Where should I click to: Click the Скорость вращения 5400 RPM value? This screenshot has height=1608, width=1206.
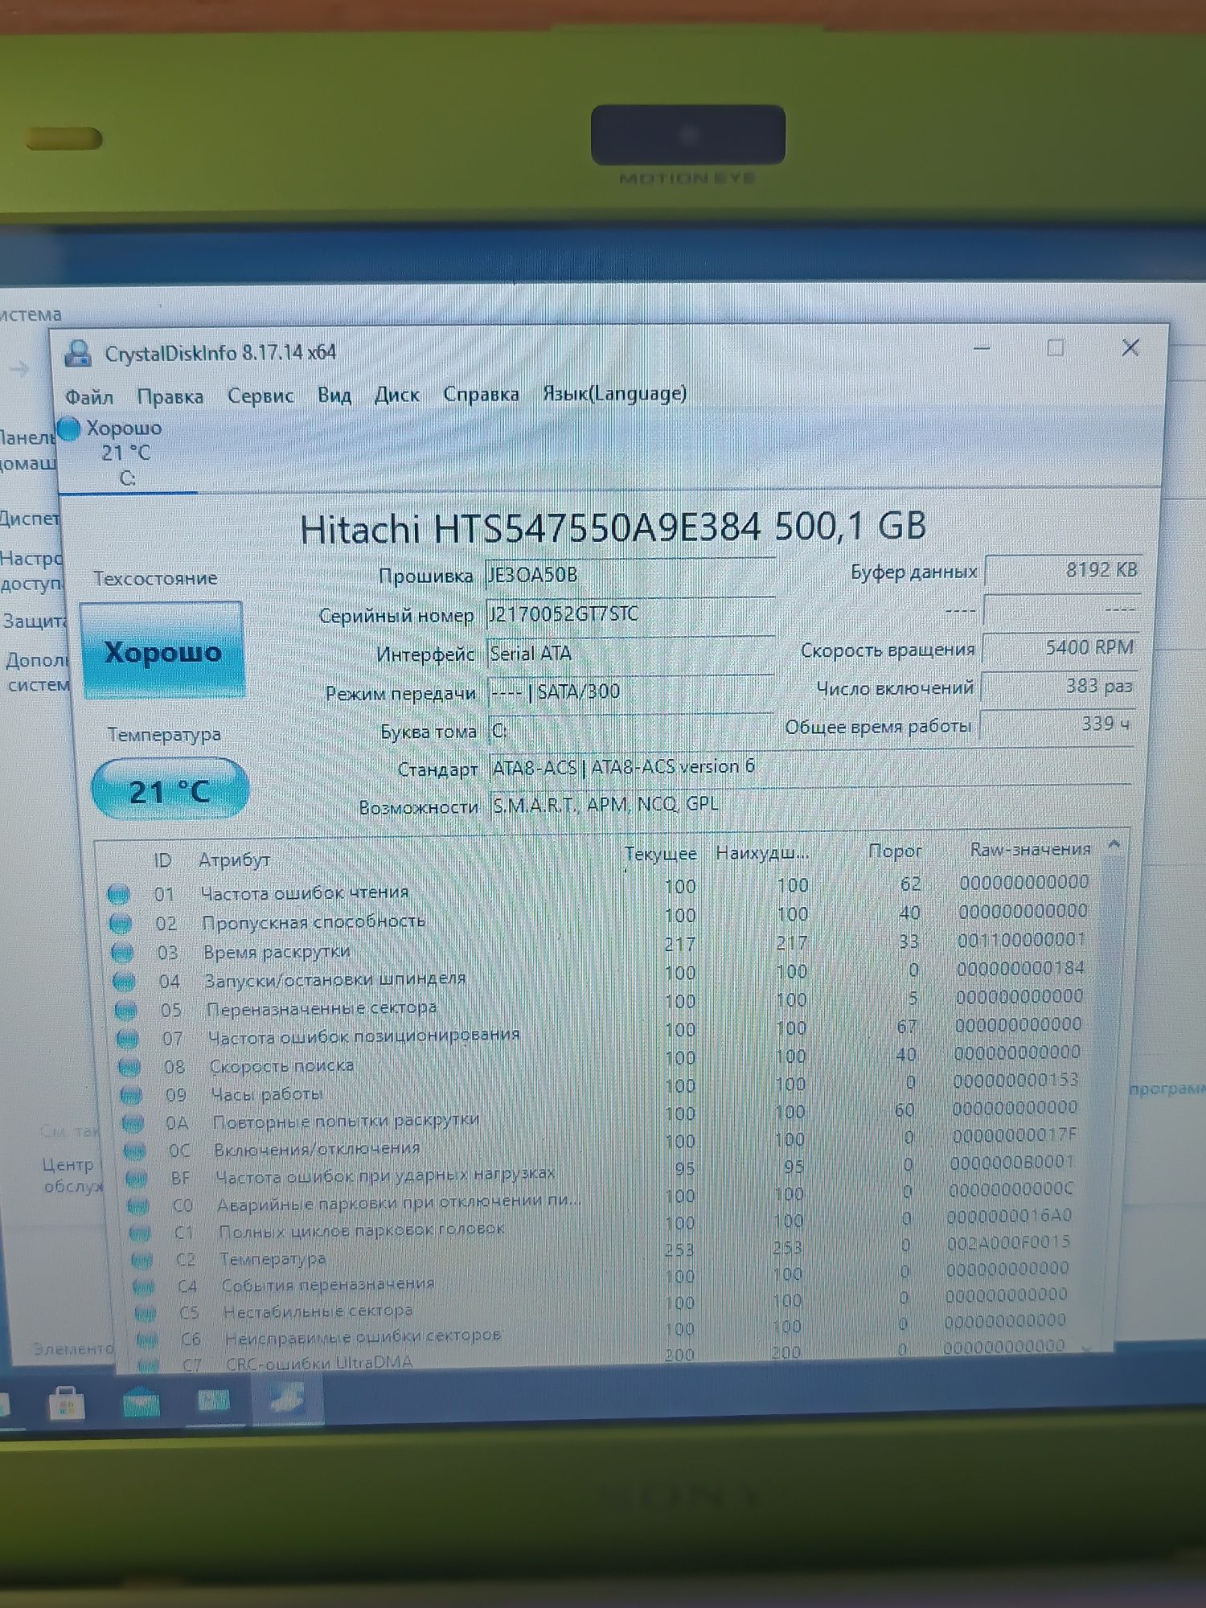point(1060,648)
